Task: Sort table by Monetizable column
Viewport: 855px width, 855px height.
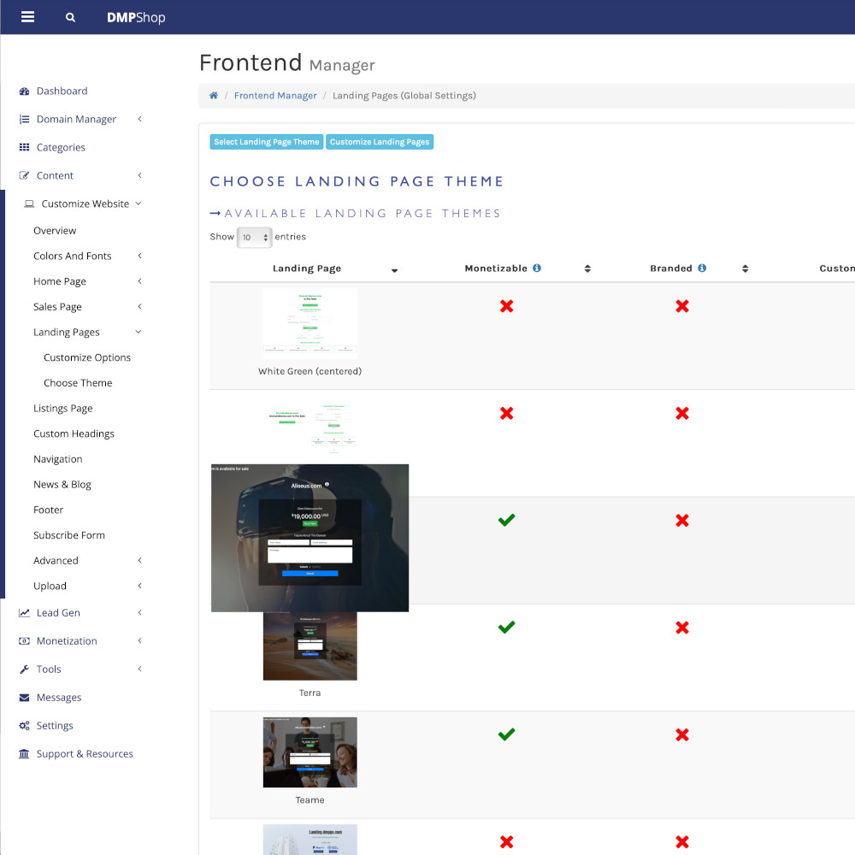Action: coord(587,268)
